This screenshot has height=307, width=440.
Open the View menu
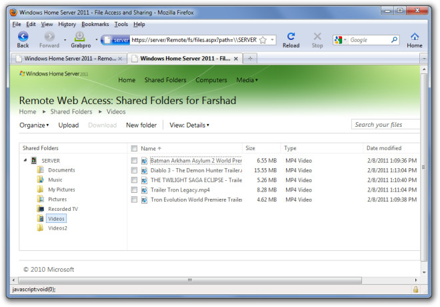[x=47, y=24]
